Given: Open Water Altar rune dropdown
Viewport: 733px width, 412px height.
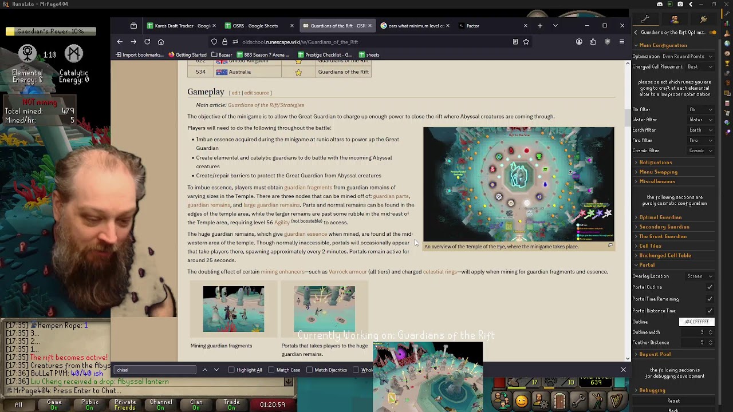Looking at the screenshot, I should pos(701,120).
